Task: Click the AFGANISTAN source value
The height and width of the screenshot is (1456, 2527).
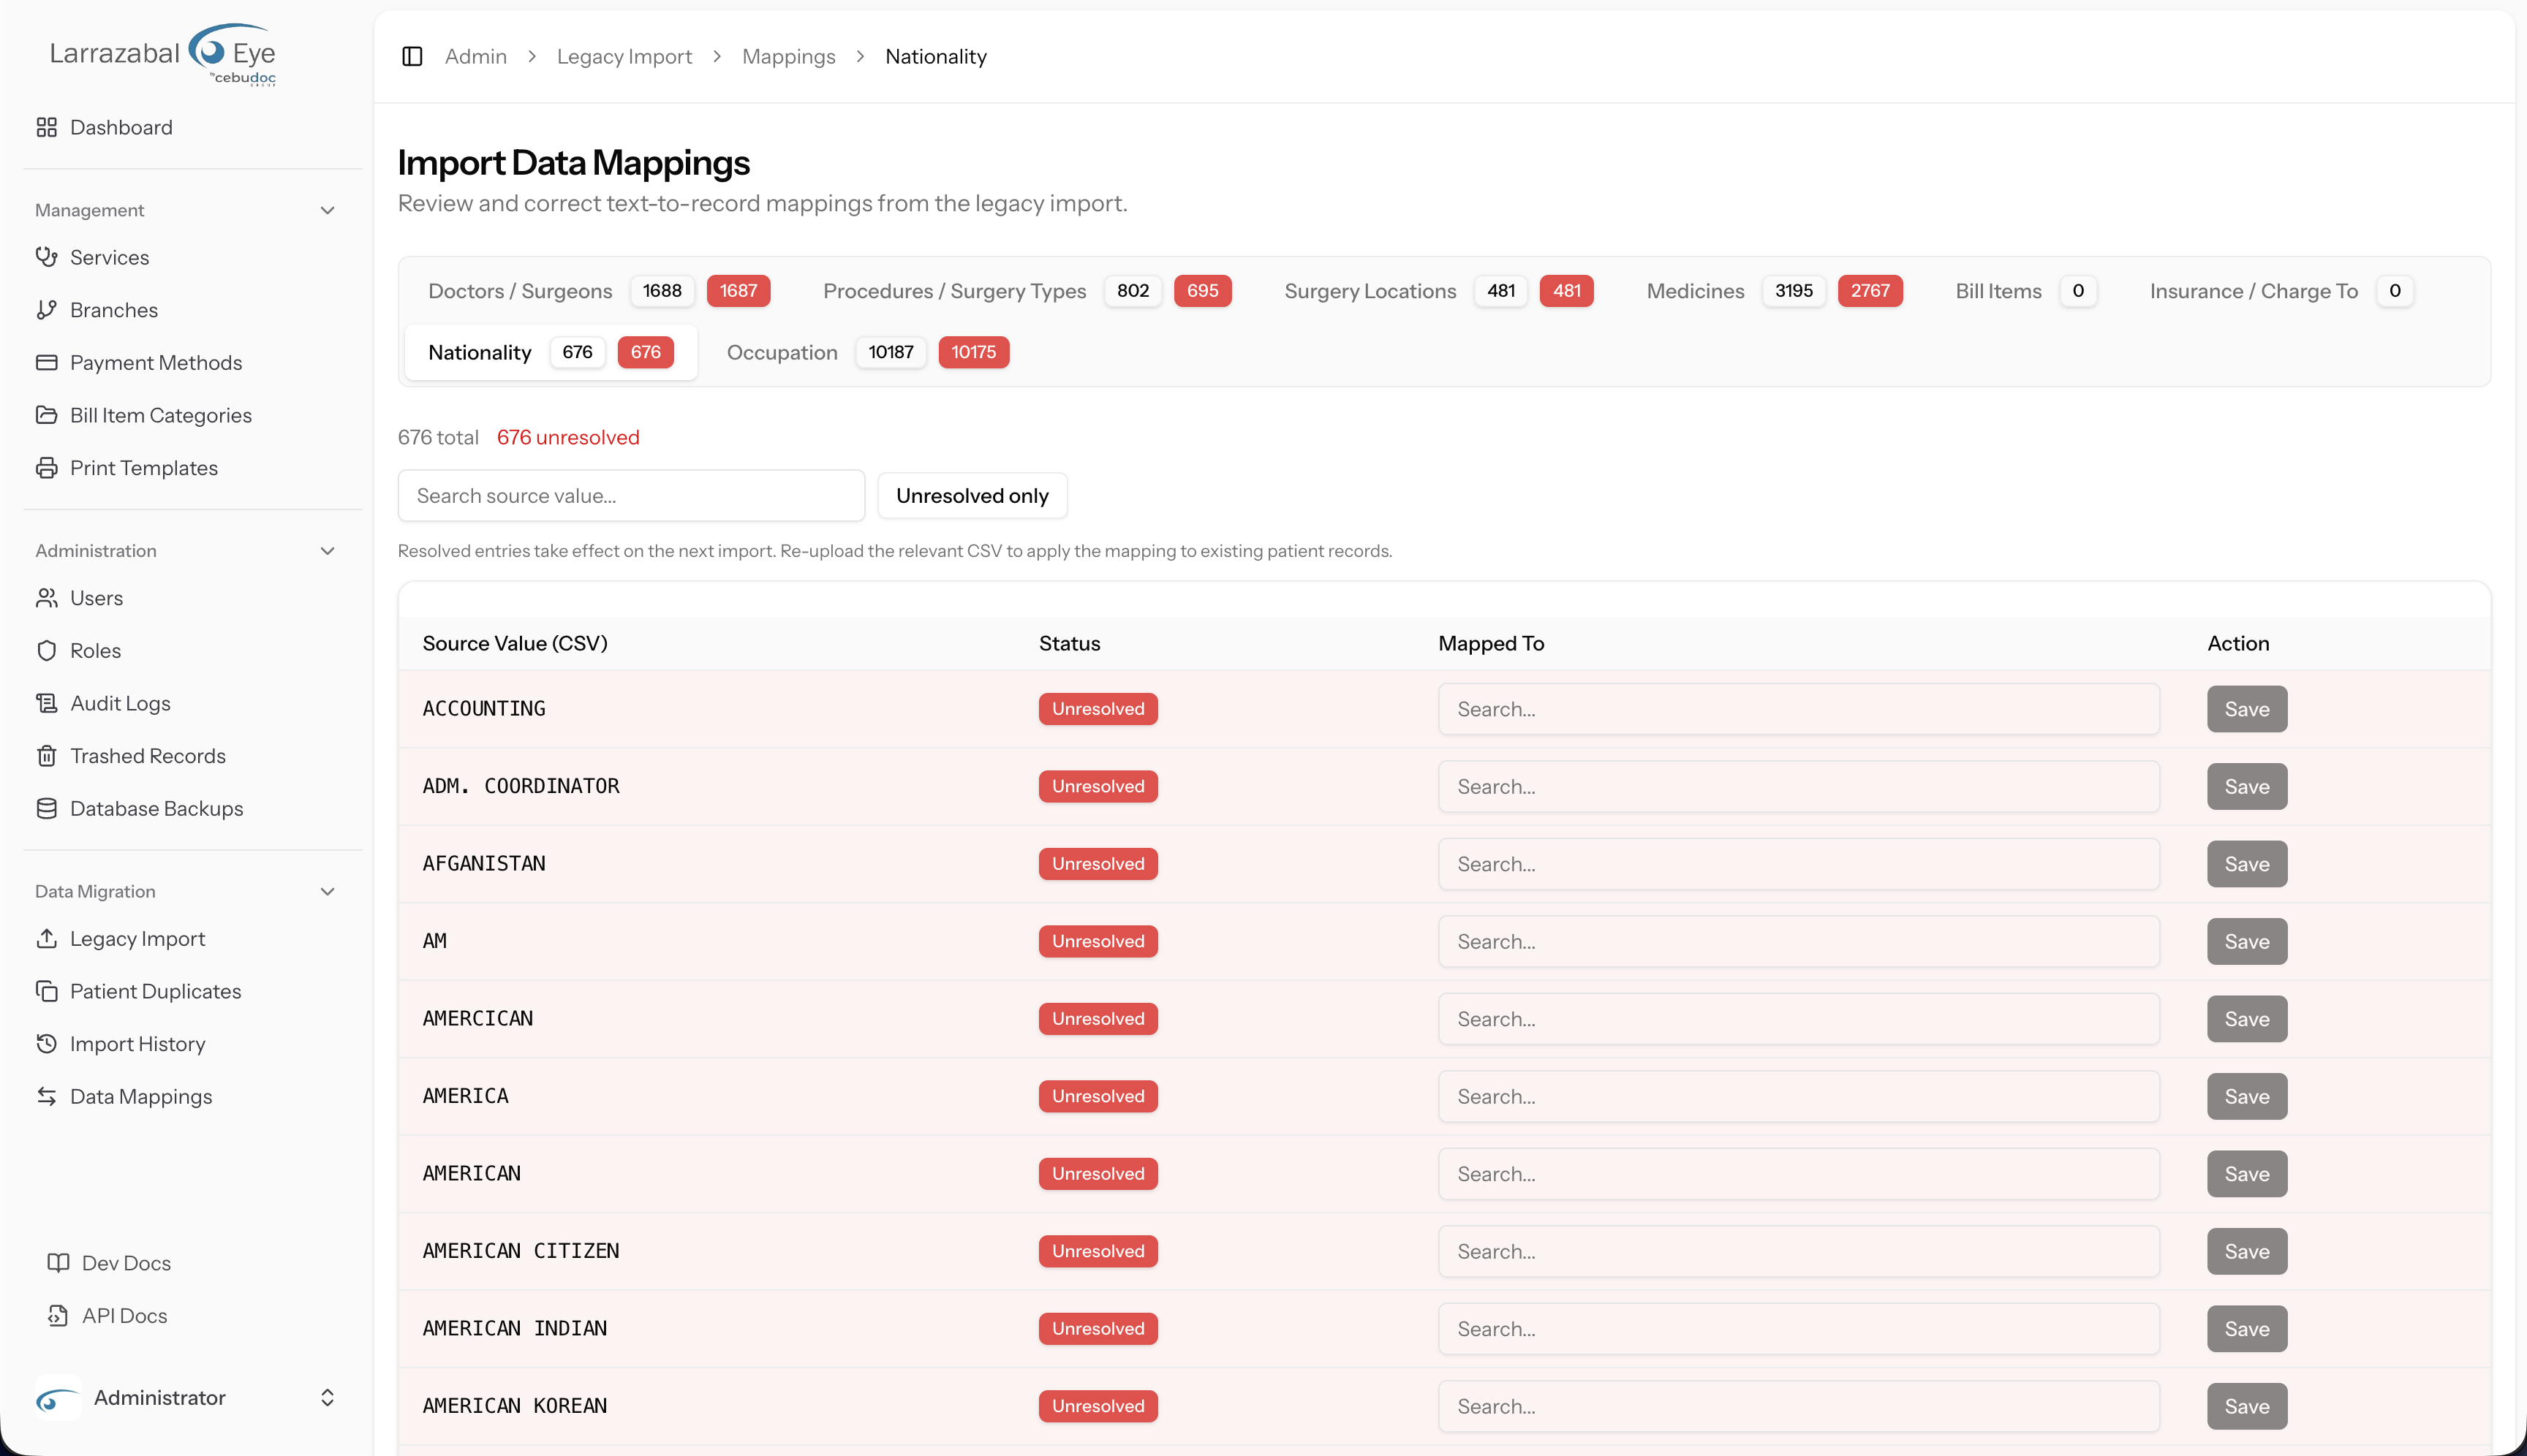Action: tap(483, 864)
